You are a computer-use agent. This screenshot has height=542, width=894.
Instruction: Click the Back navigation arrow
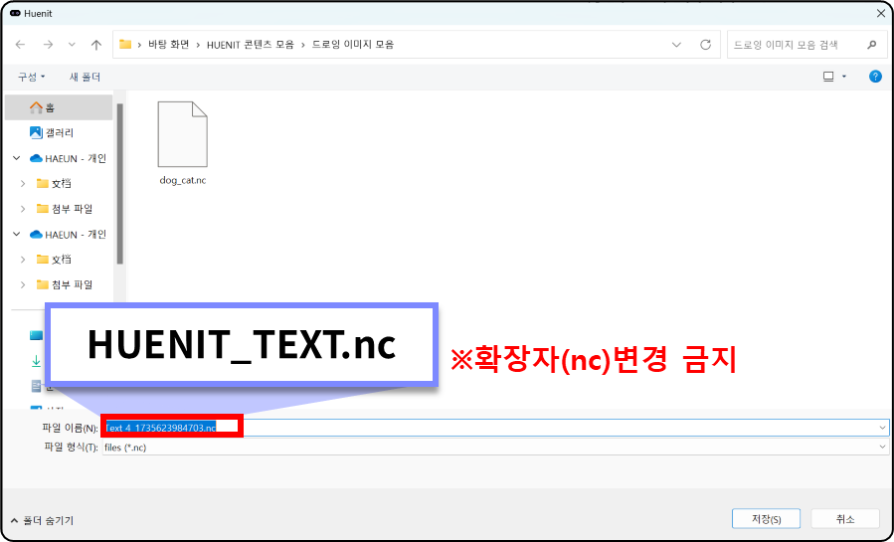pyautogui.click(x=20, y=45)
